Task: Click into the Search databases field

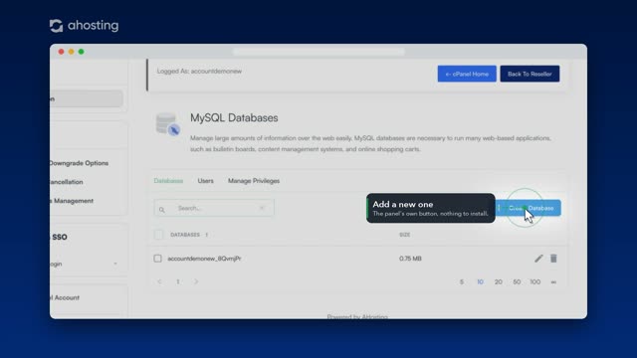Action: [x=214, y=208]
